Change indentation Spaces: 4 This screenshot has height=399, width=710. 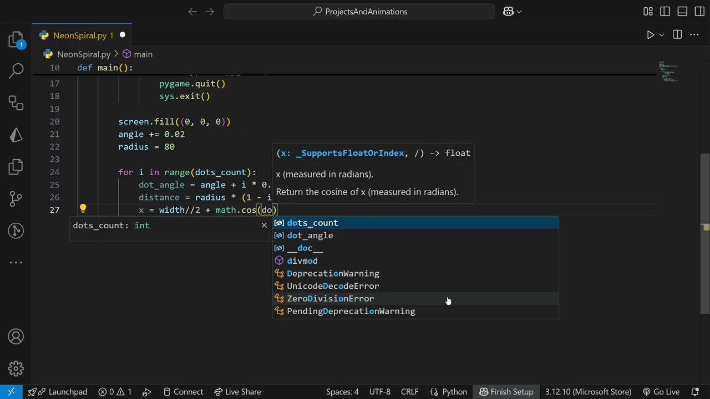342,392
